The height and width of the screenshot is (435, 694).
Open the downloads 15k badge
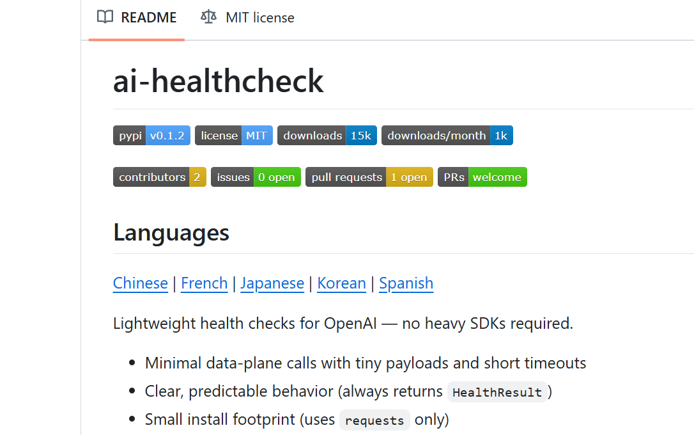tap(327, 136)
